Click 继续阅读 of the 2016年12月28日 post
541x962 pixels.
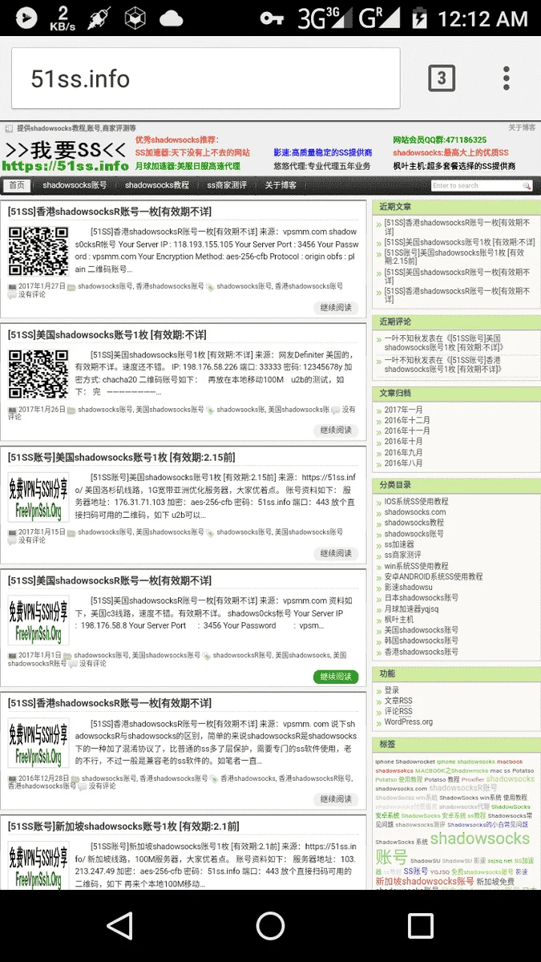tap(336, 799)
